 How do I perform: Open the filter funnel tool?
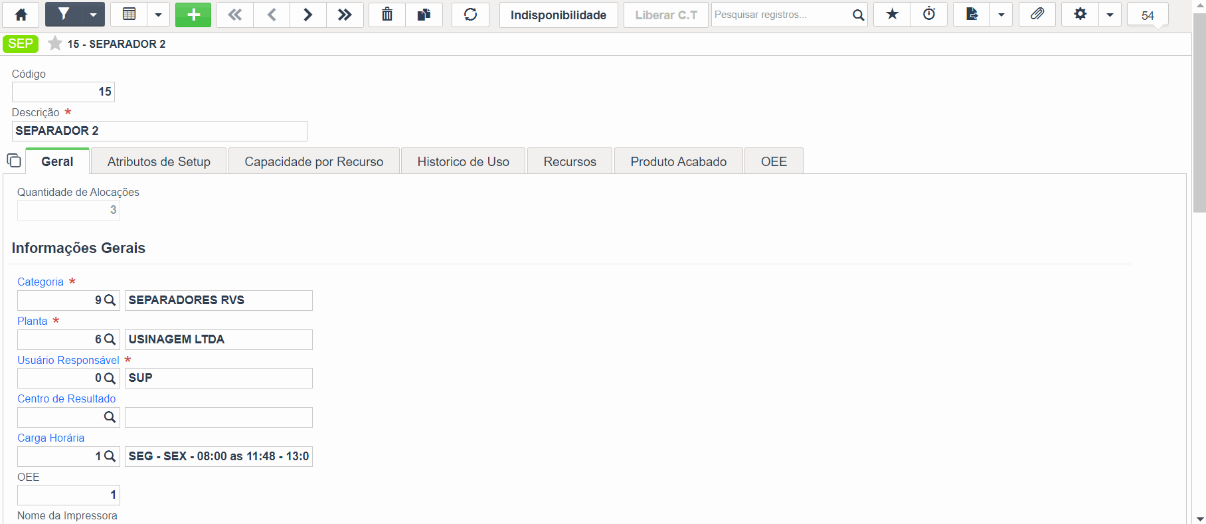(63, 15)
